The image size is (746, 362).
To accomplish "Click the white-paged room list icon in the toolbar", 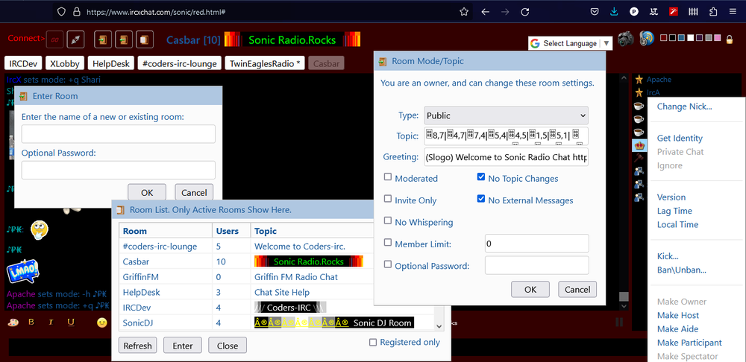I will point(145,40).
